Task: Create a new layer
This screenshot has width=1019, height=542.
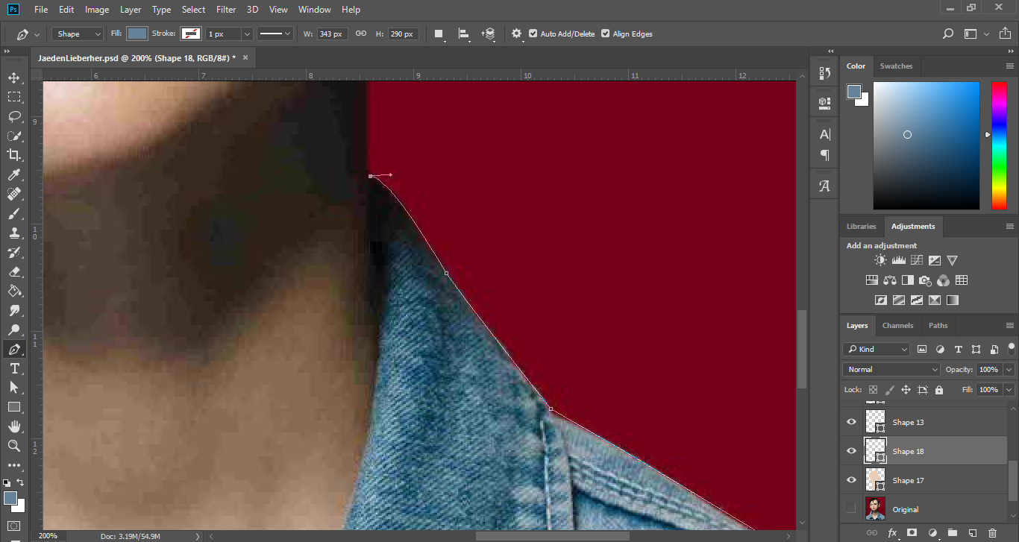Action: point(972,533)
